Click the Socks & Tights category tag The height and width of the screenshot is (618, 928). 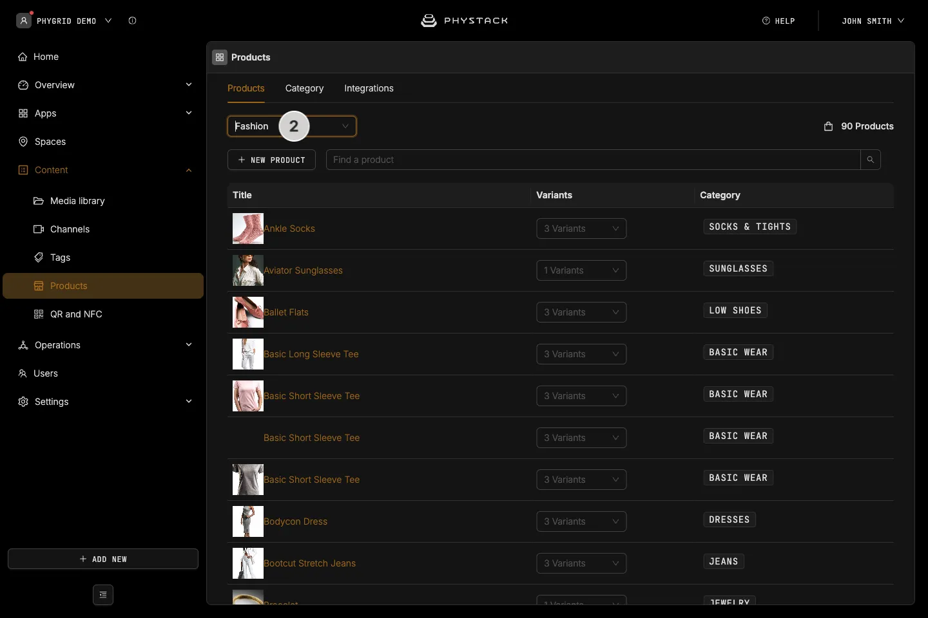pos(750,227)
